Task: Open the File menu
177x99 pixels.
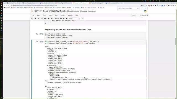Action: point(33,15)
